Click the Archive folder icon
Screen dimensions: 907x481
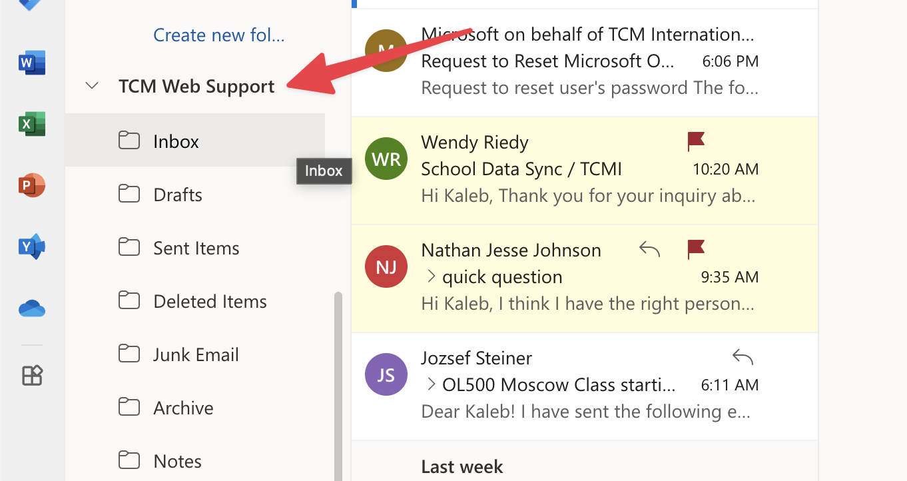point(129,407)
